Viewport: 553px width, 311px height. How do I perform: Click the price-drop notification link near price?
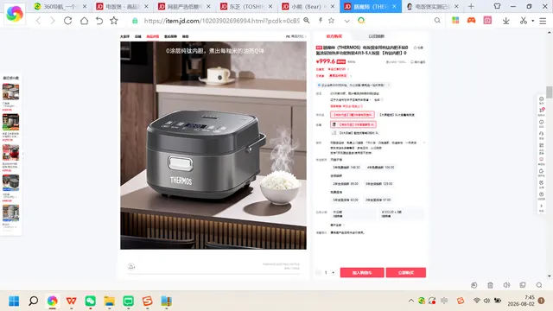point(418,62)
